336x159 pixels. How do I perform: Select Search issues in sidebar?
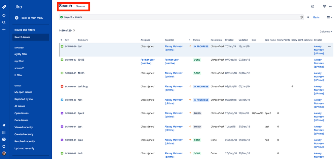[31, 37]
